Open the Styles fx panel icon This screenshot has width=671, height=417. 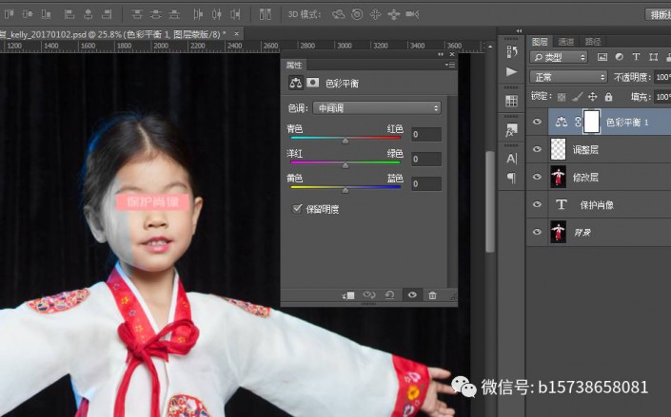click(x=511, y=130)
